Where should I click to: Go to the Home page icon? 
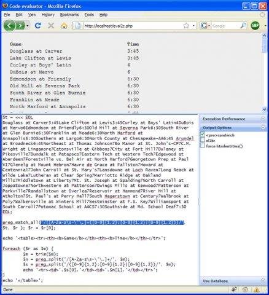64,26
